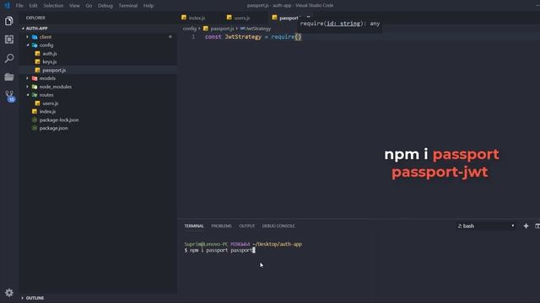Screen dimensions: 540x303
Task: Open auth.js in the explorer
Action: (x=50, y=54)
